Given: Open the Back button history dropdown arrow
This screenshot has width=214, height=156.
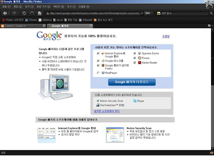Looking at the screenshot, I should 9,13.
